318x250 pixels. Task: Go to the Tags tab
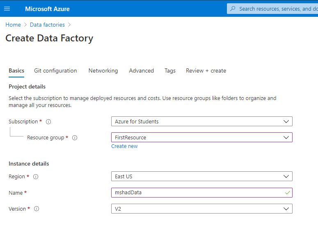(x=170, y=70)
